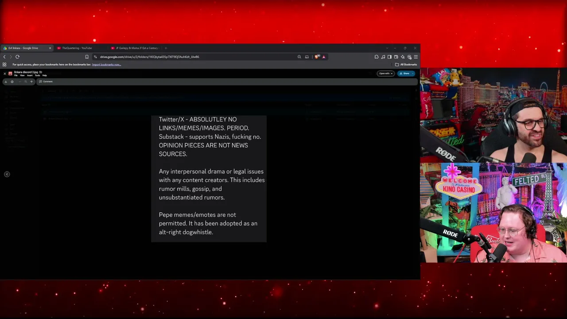The height and width of the screenshot is (319, 567).
Task: Click the magnifier zoom icon in the preview toolbar
Action: point(26,82)
